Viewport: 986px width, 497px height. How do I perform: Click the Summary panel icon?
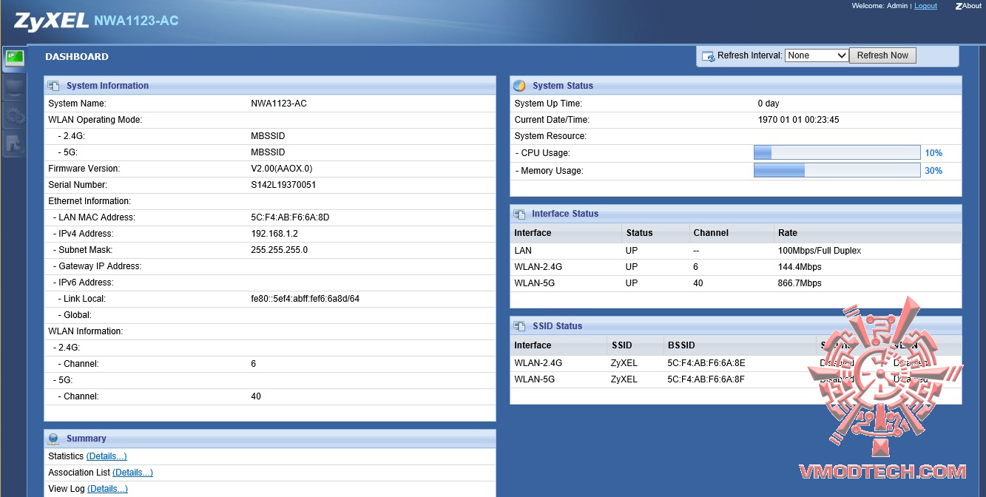click(53, 439)
